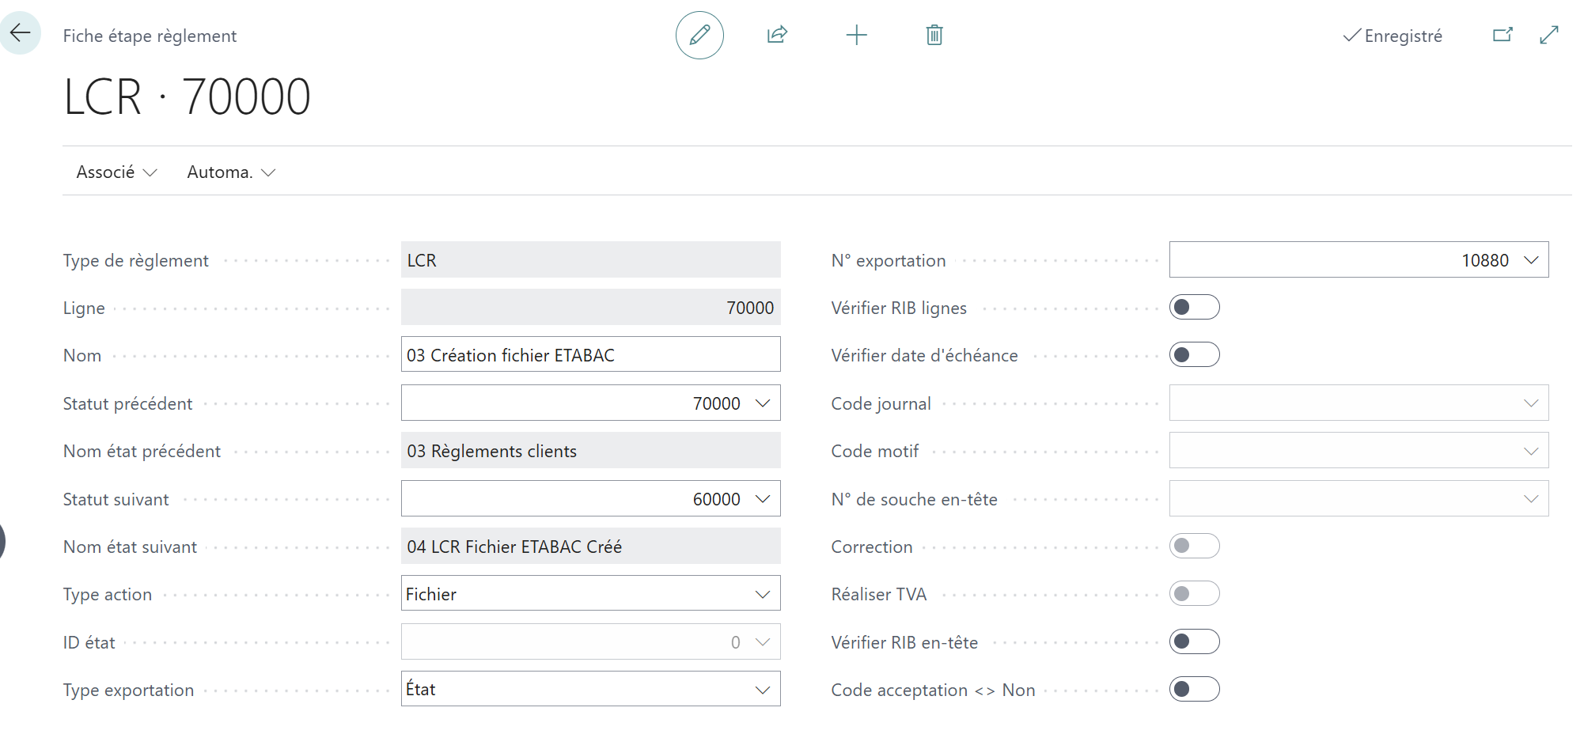
Task: Click the expand full-screen arrows icon
Action: [x=1548, y=35]
